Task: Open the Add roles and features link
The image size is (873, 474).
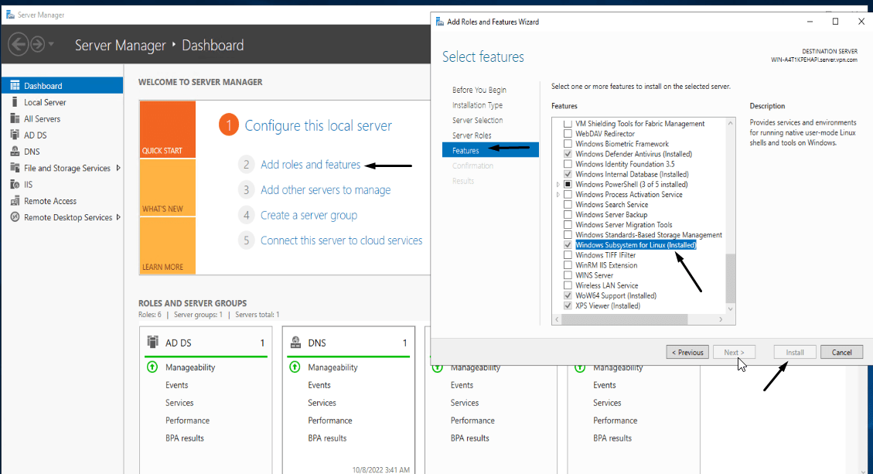Action: pos(310,165)
